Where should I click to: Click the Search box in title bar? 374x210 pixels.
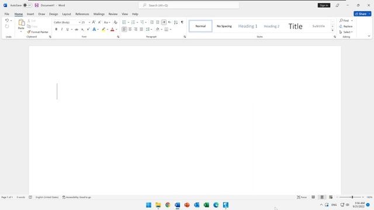(189, 5)
